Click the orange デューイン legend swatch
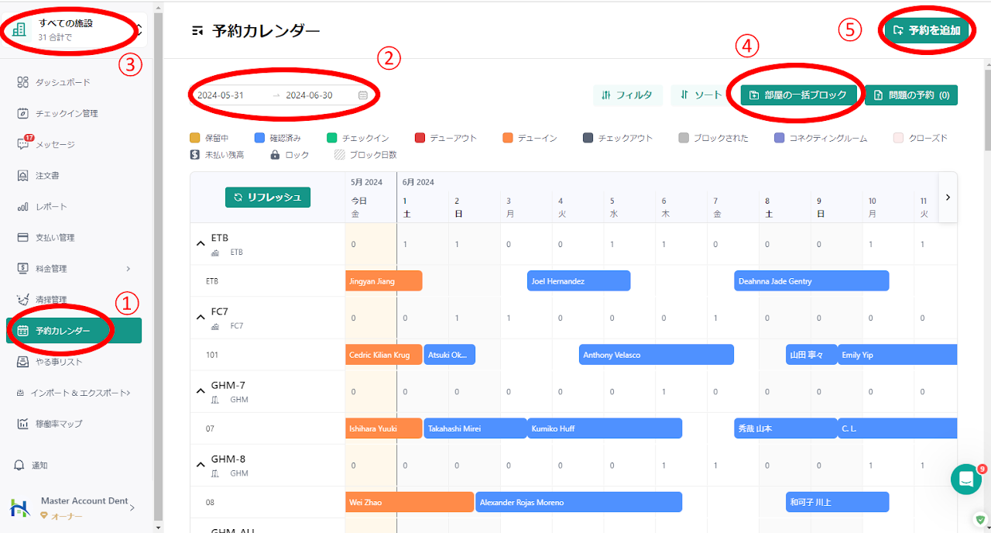The image size is (991, 533). (x=508, y=138)
